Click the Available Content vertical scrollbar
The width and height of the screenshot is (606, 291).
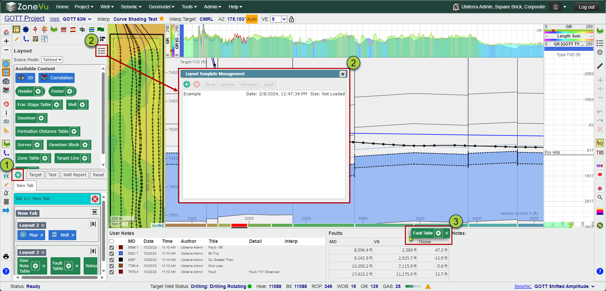103,117
